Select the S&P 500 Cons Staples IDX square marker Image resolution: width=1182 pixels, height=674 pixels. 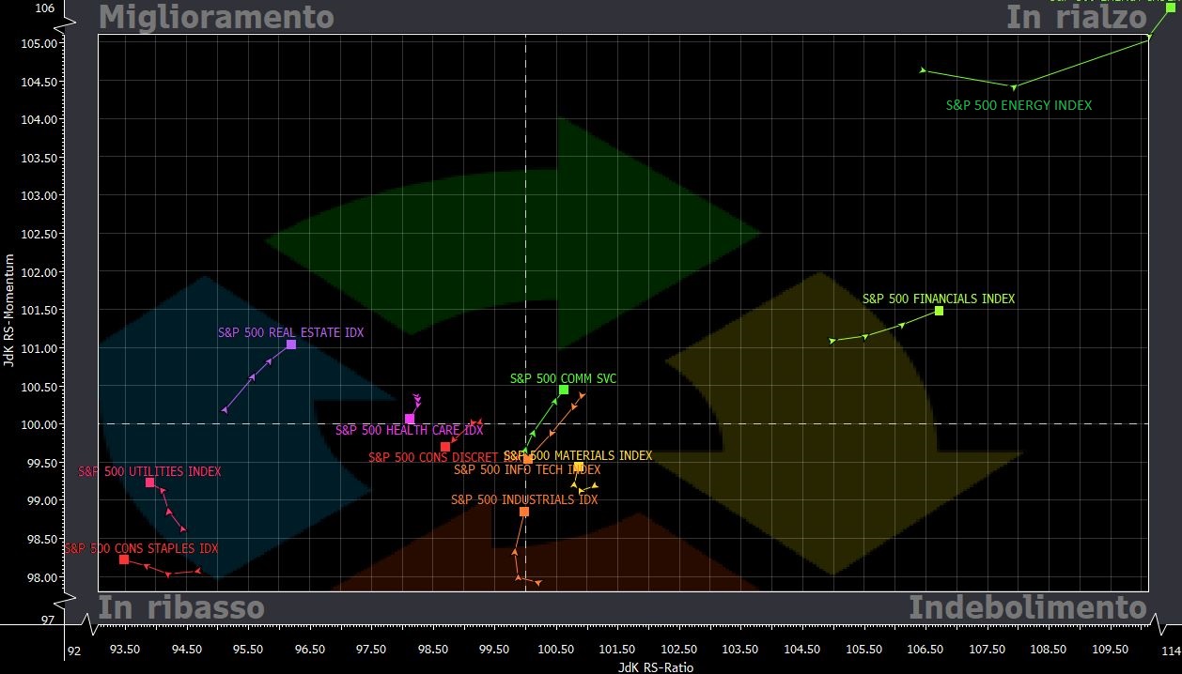click(124, 559)
